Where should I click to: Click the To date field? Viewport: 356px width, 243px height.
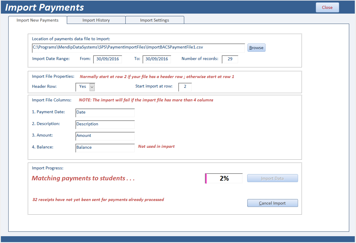click(157, 59)
